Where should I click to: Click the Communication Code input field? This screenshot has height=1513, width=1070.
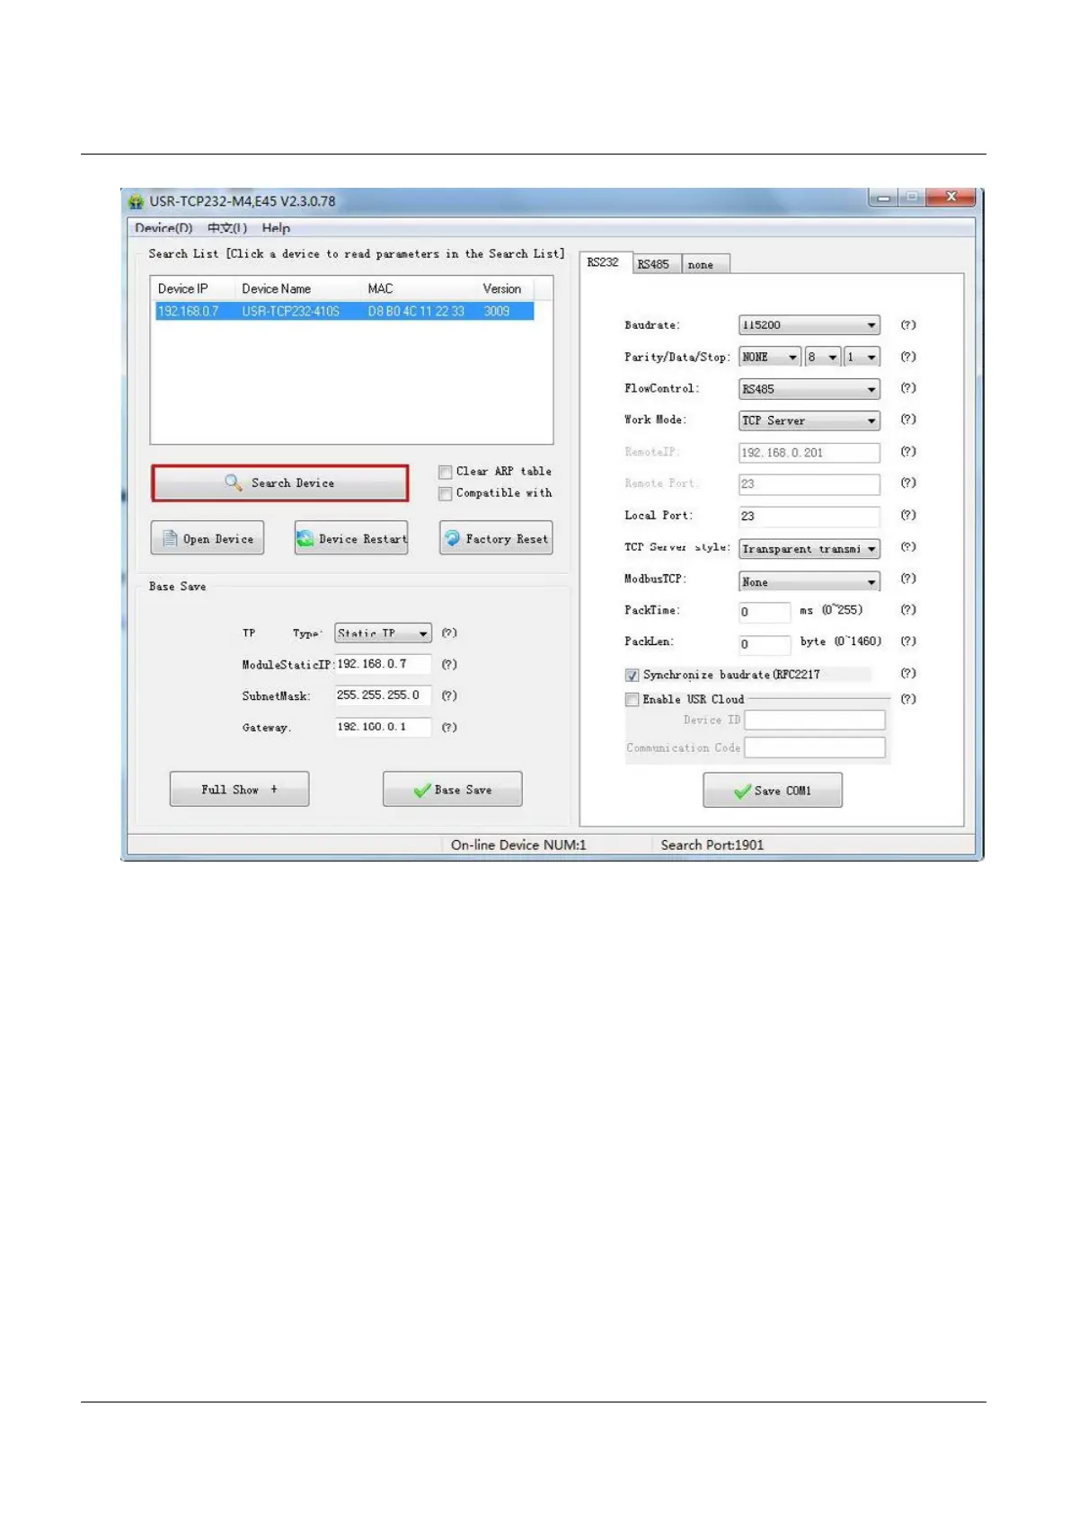click(x=815, y=748)
